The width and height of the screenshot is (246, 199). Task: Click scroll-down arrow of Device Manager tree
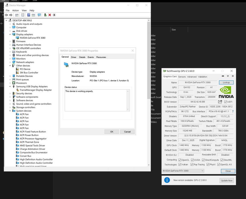149,165
